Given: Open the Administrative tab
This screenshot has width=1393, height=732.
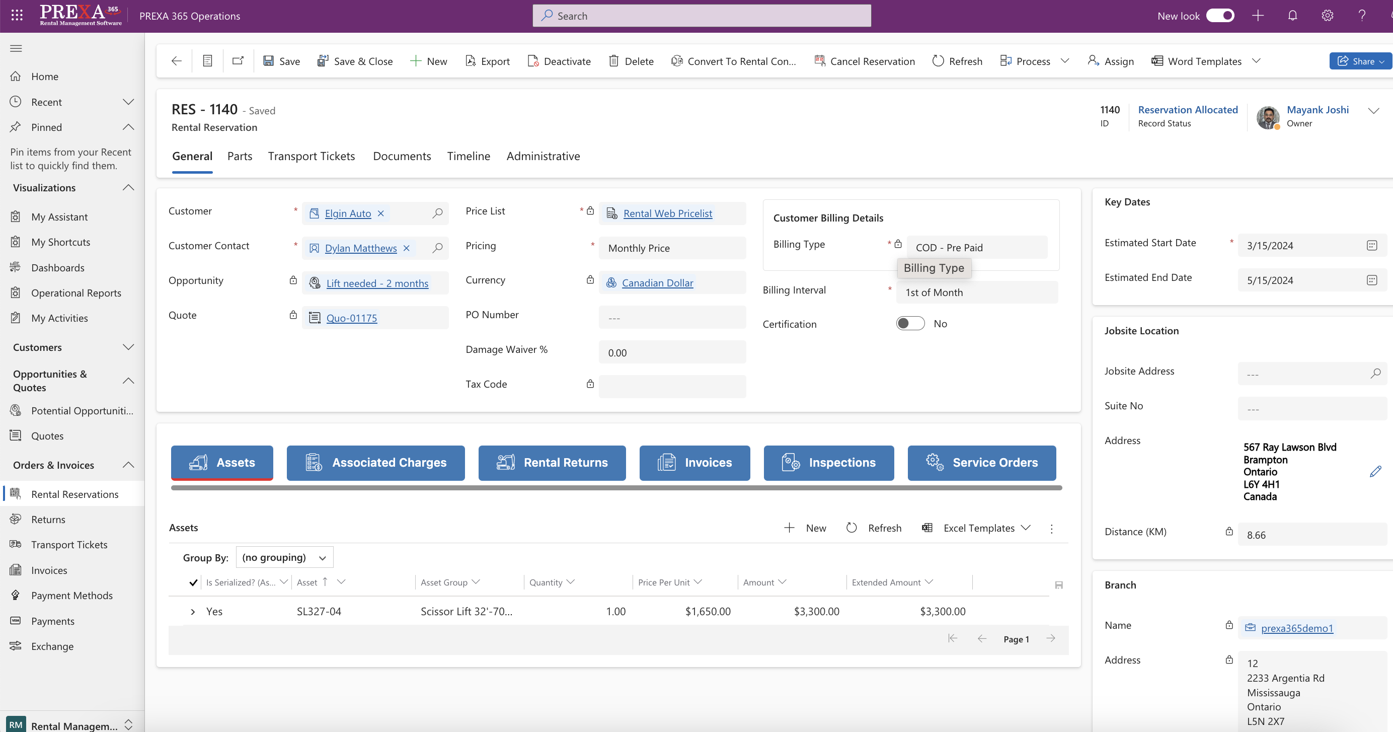Looking at the screenshot, I should 543,156.
